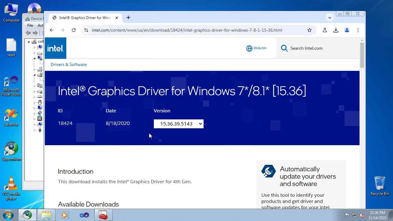Open the File menu in Device Manager
Screen dimensions: 393x221
pos(30,25)
